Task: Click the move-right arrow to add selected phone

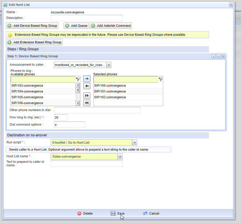Action: [x=87, y=79]
